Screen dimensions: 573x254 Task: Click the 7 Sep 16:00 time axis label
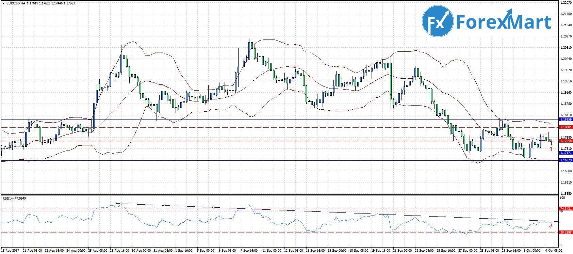pos(249,251)
